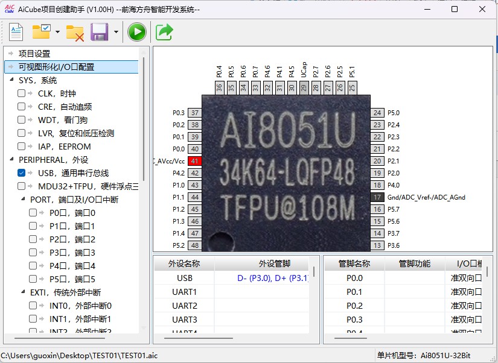Click chip pin 43 for P1.0

(195, 185)
